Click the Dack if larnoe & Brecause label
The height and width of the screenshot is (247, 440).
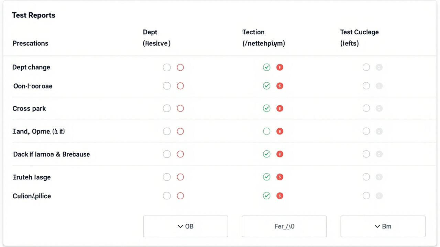coord(52,154)
